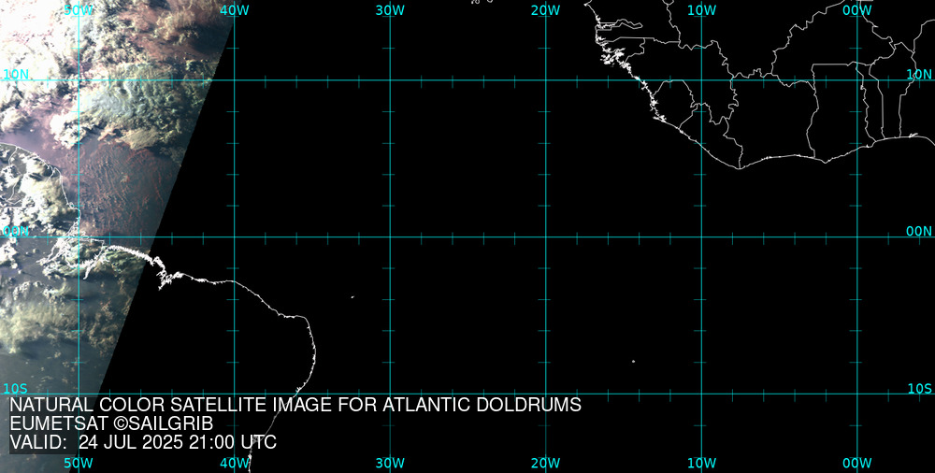This screenshot has width=935, height=473.
Task: Select the 10W label along the top edge
Action: 702,10
